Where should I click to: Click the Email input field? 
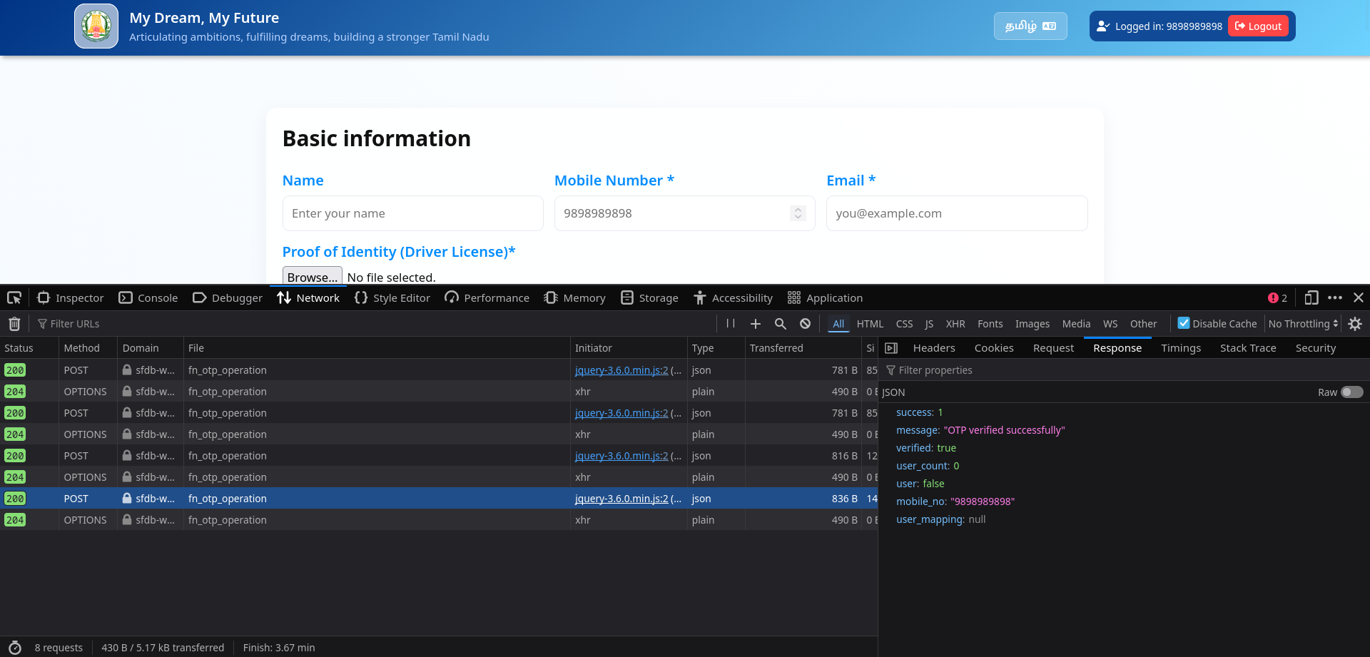tap(956, 213)
